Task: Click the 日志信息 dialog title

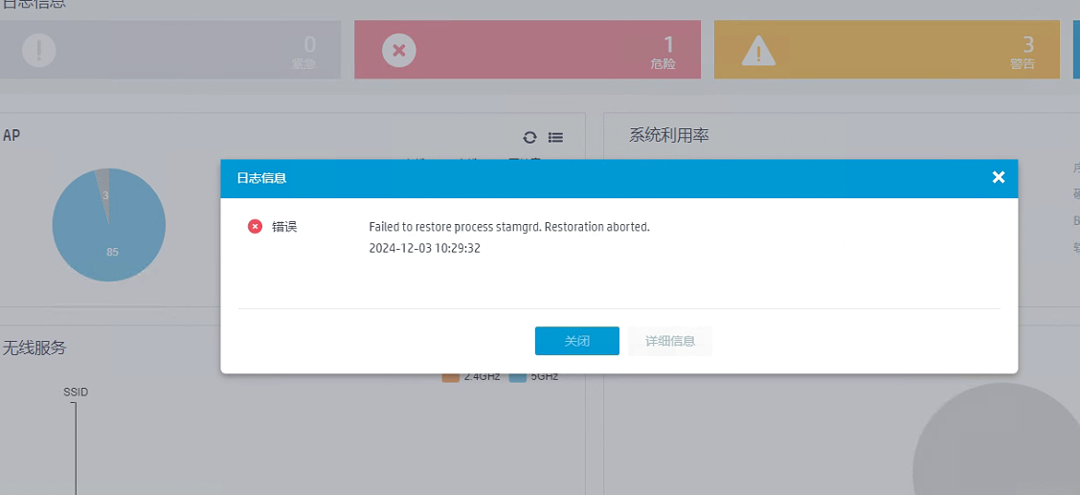Action: [x=261, y=178]
